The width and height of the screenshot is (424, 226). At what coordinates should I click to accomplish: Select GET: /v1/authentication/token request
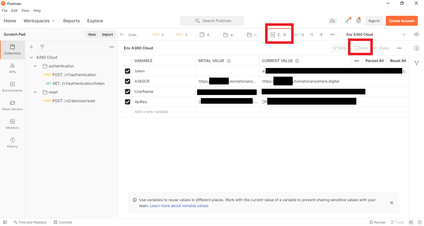click(x=74, y=84)
